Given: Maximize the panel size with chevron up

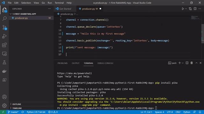Looking at the screenshot, I should tap(196, 63).
